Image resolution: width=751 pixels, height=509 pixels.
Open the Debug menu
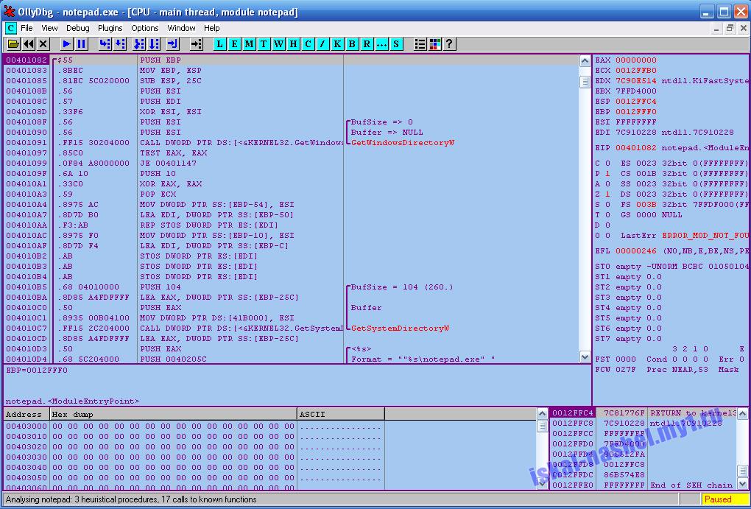click(x=77, y=28)
